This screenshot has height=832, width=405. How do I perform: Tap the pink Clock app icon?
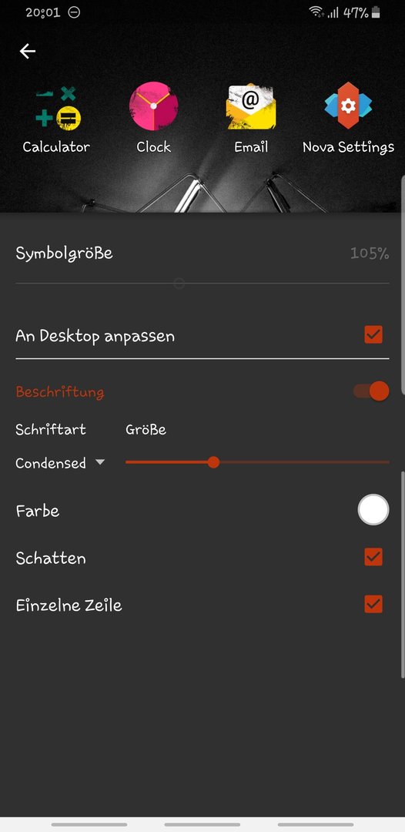(x=154, y=106)
